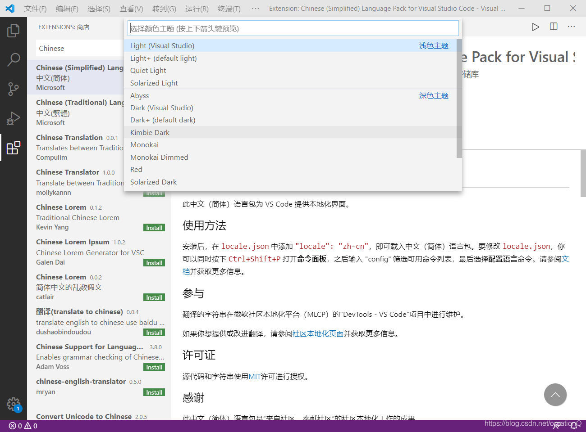Open the 查看(V) menu
This screenshot has width=586, height=432.
coord(131,9)
